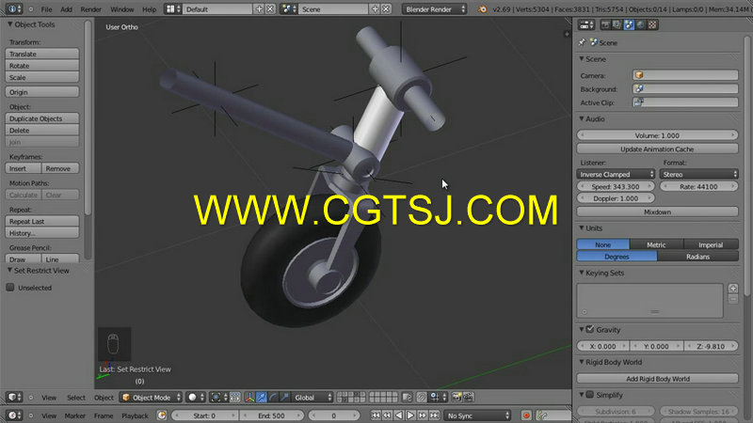Screen dimensions: 753x423
Task: Click the OpenGL render image icon
Action: coord(457,397)
